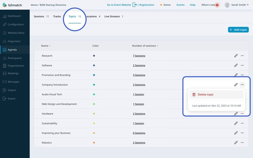
Task: Open the 7 Sessions link for Research
Action: 139,56
